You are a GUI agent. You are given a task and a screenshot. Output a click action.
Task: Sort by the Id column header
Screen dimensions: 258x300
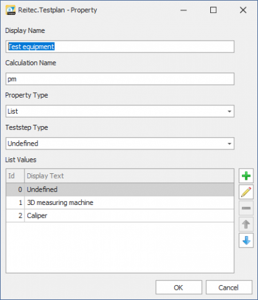15,176
